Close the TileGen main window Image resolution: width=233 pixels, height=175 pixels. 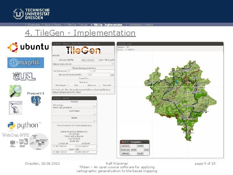(55, 44)
